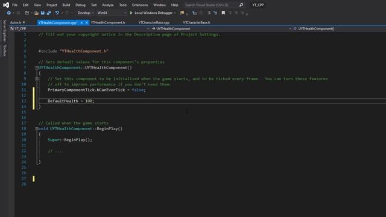Open the Win64 platform dropdown

click(x=112, y=13)
